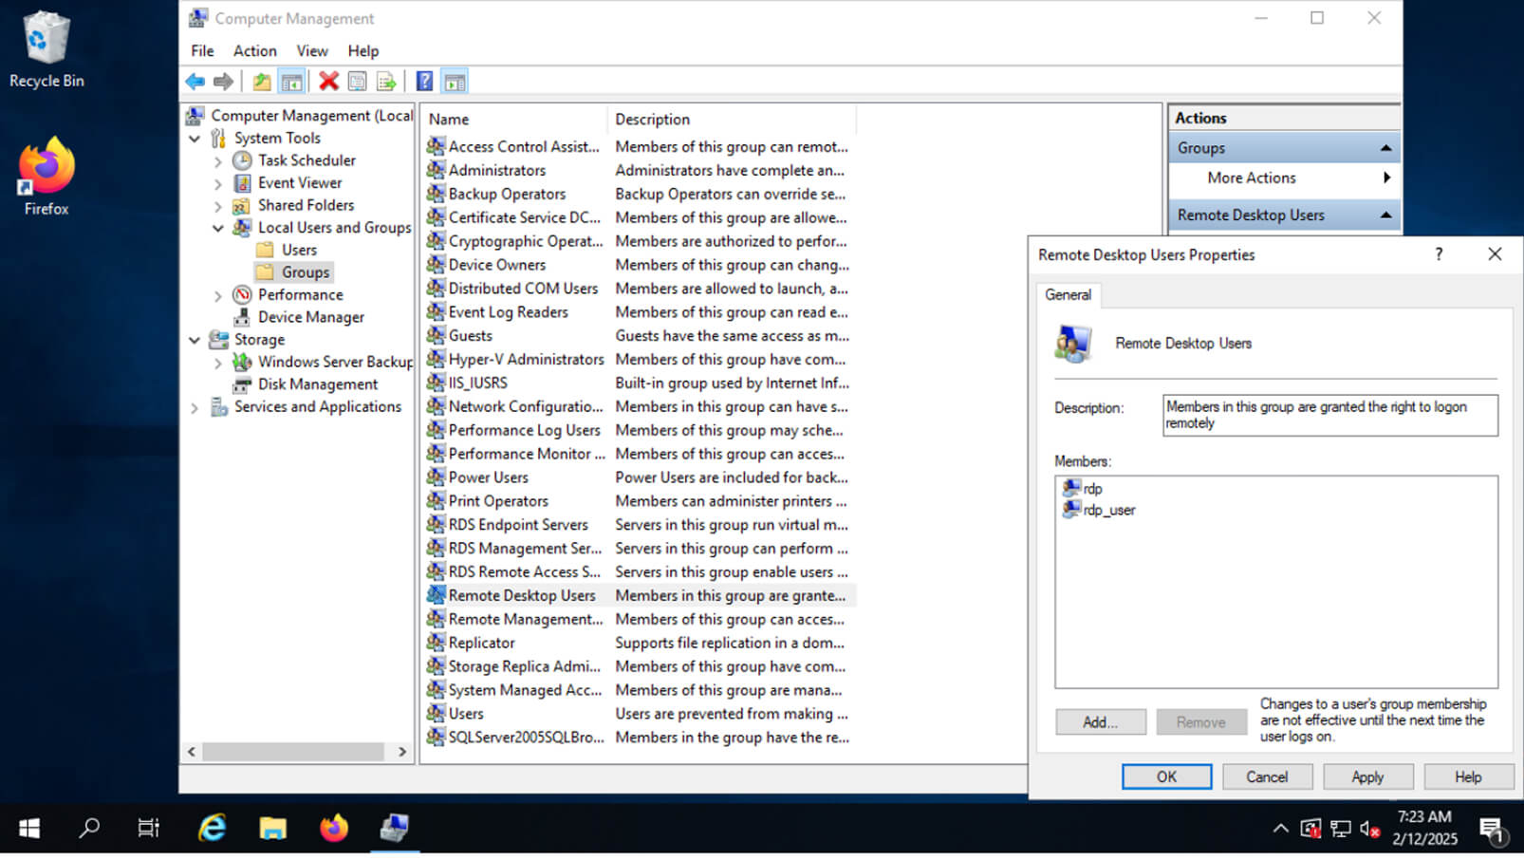Image resolution: width=1524 pixels, height=860 pixels.
Task: Click Cancel in the Properties dialog
Action: tap(1267, 776)
